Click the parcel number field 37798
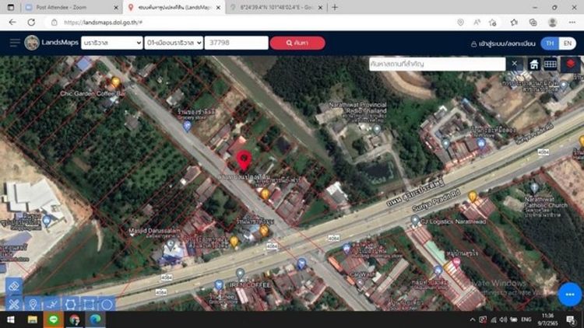The height and width of the screenshot is (328, 584). click(x=236, y=43)
